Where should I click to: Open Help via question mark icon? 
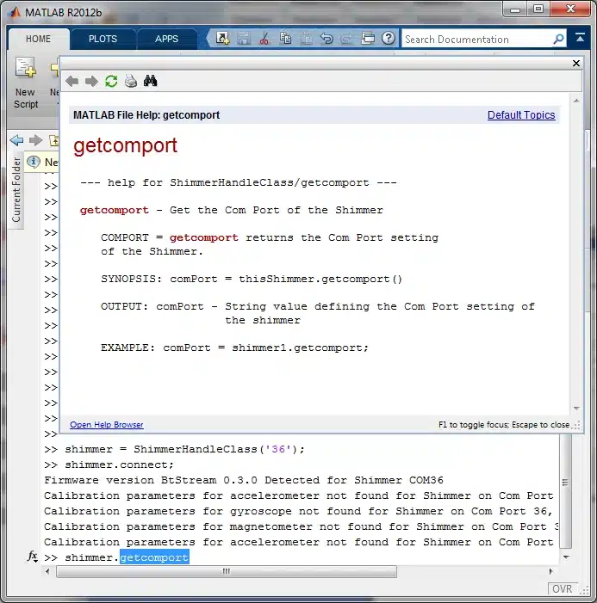click(x=389, y=38)
